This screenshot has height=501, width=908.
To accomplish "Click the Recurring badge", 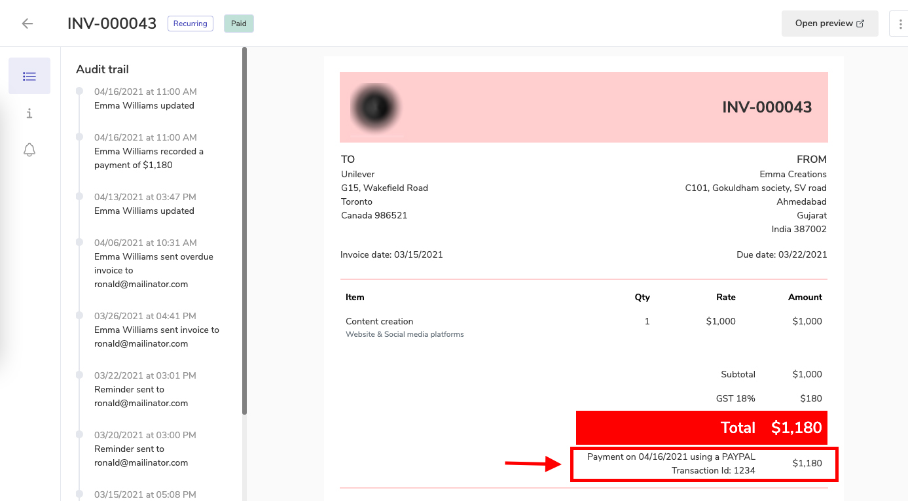I will coord(190,24).
